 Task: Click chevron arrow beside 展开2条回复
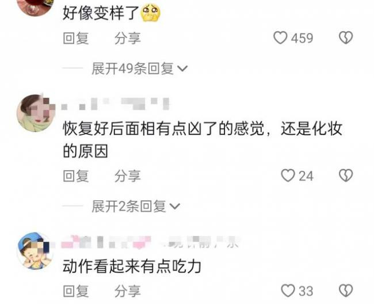pyautogui.click(x=175, y=207)
